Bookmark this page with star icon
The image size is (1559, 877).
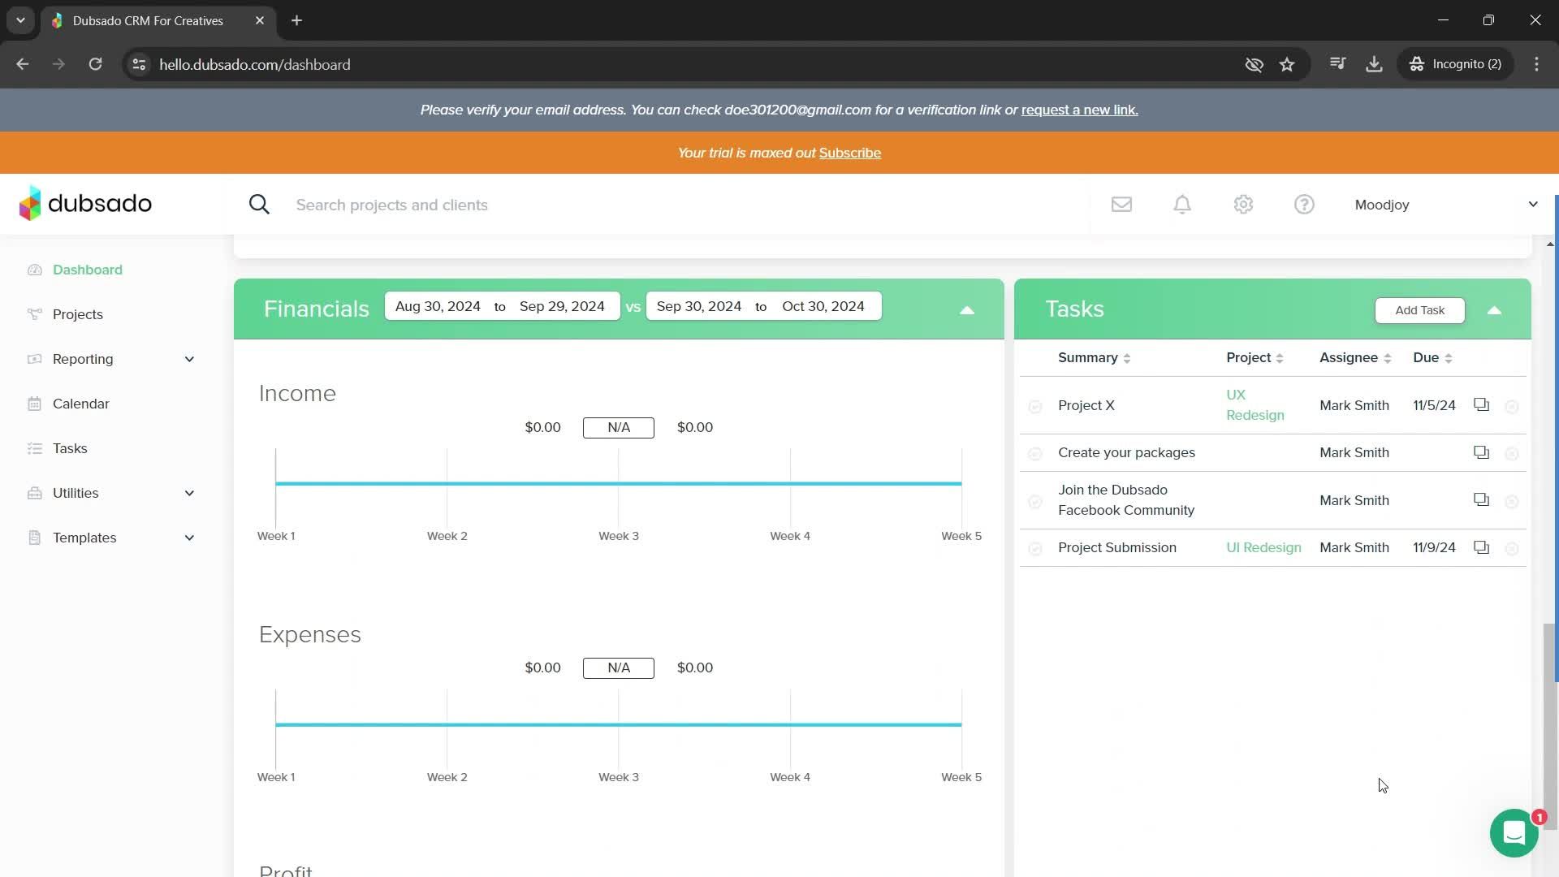coord(1287,64)
